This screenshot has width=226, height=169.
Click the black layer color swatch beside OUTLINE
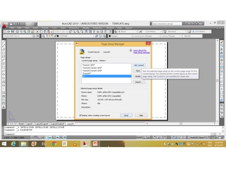pos(58,36)
